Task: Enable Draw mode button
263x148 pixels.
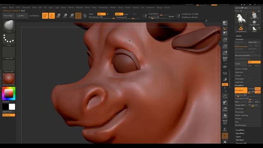Action: (x=52, y=16)
